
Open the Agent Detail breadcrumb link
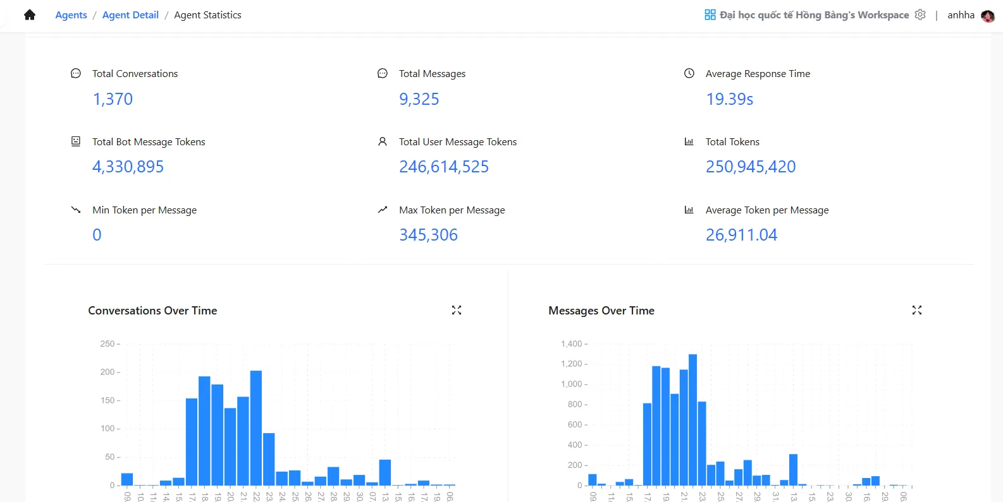tap(130, 15)
